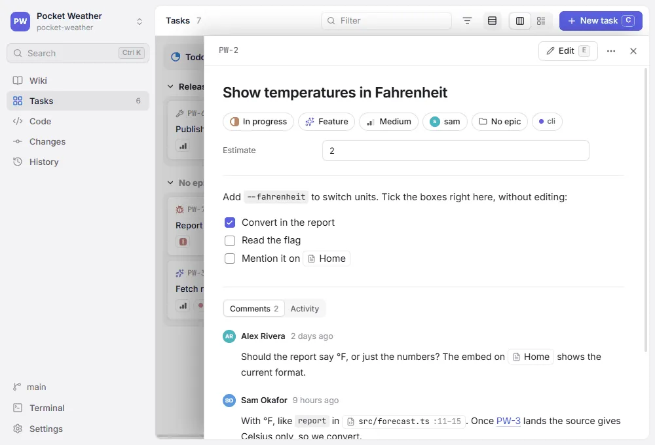Switch to the Activity tab
The image size is (655, 445).
point(305,308)
